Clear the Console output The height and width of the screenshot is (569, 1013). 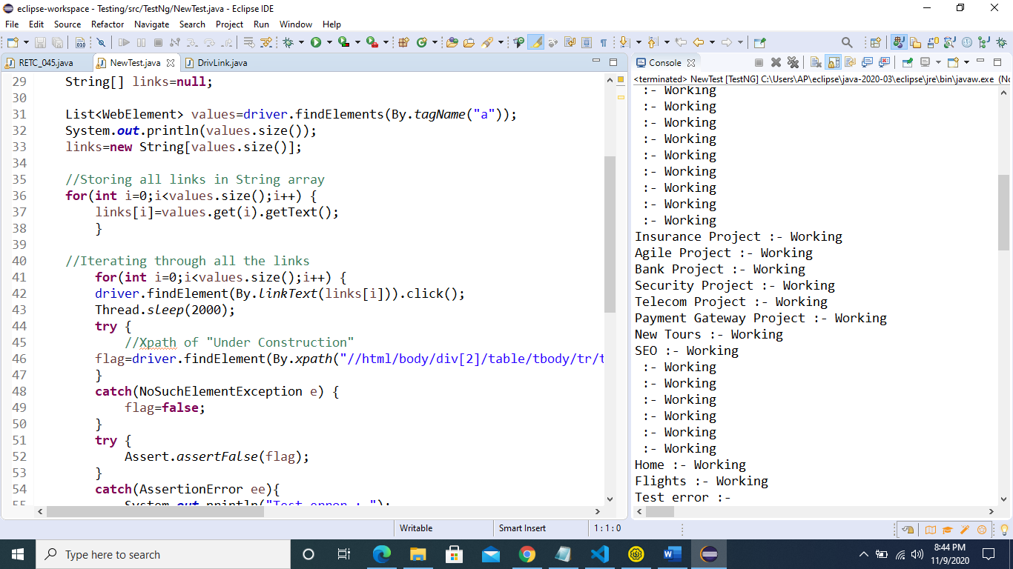point(816,63)
